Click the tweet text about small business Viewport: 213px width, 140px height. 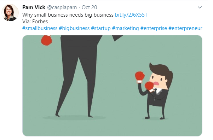point(68,15)
